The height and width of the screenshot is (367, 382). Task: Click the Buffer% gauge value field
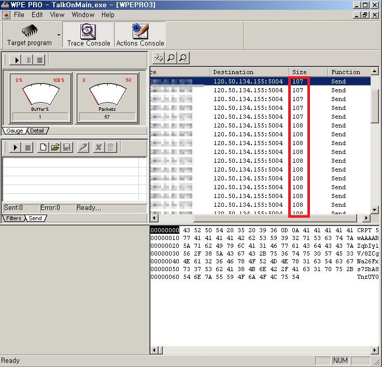pos(40,117)
